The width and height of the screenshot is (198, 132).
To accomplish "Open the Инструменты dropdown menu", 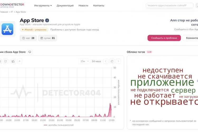I will click(43, 6).
